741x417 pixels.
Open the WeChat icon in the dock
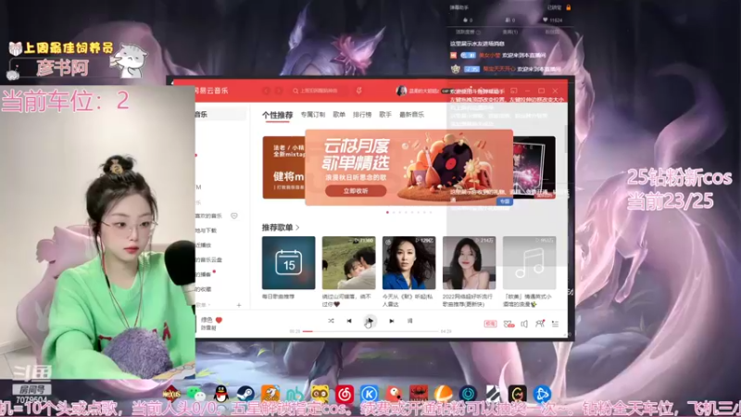[x=195, y=393]
